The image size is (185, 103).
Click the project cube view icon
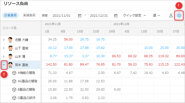(x=179, y=15)
